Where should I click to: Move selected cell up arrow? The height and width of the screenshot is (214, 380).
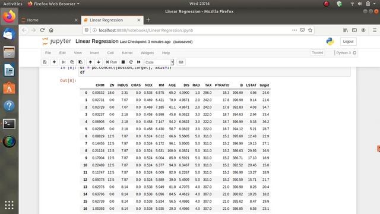pyautogui.click(x=90, y=62)
